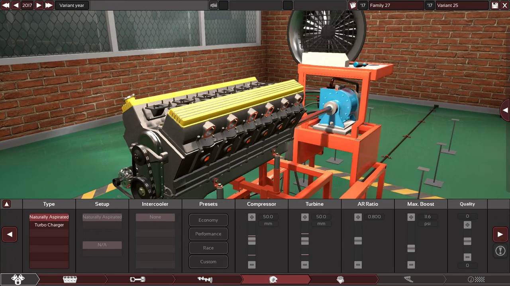510x286 pixels.
Task: Open the warnings exclamation icon
Action: (x=500, y=251)
